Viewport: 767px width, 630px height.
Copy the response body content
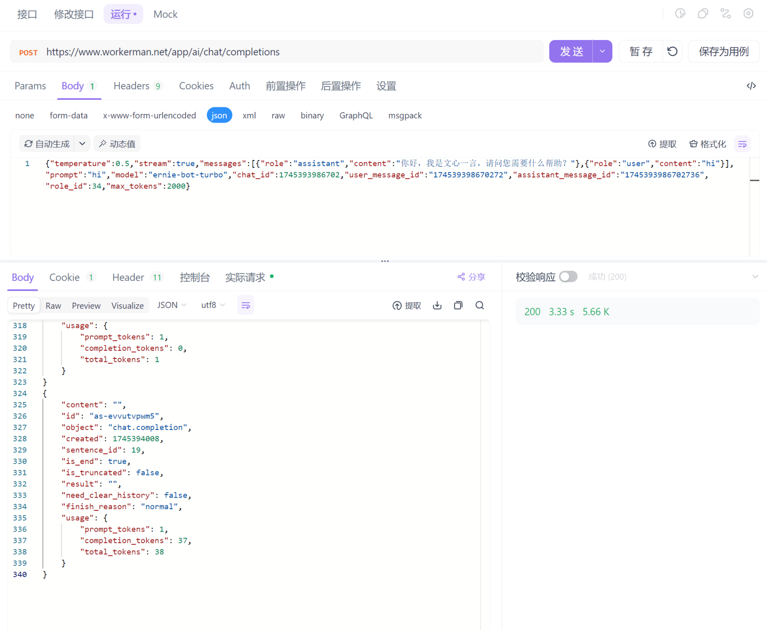tap(458, 305)
